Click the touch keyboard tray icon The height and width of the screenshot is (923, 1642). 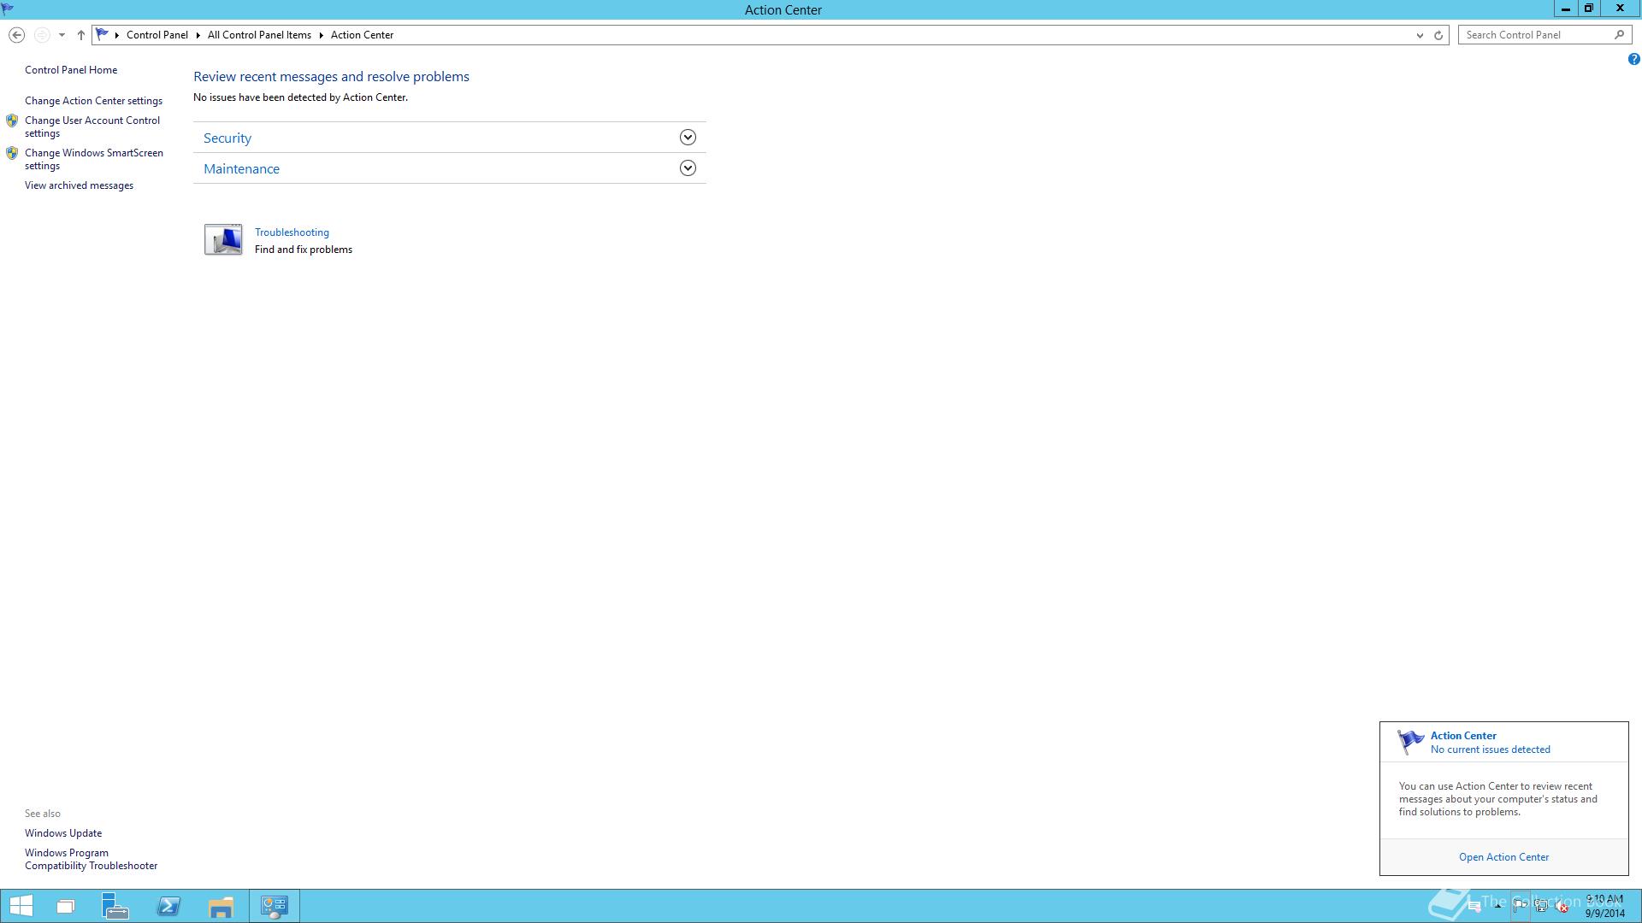pyautogui.click(x=1474, y=908)
